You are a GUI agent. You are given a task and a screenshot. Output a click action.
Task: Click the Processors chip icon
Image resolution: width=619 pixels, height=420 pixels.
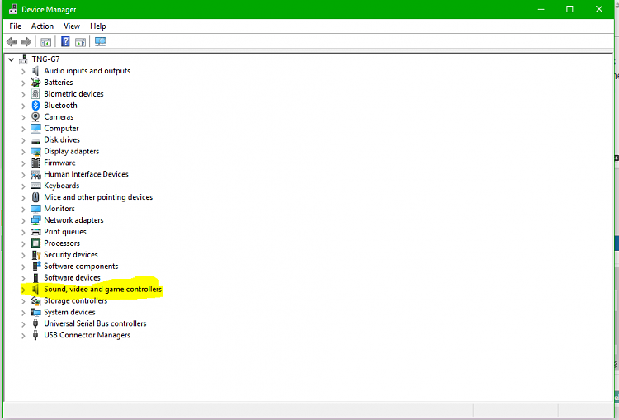point(35,243)
